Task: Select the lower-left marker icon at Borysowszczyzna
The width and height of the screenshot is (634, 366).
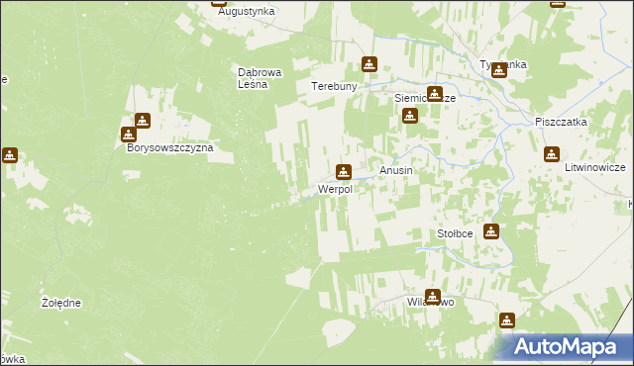Action: pos(129,135)
